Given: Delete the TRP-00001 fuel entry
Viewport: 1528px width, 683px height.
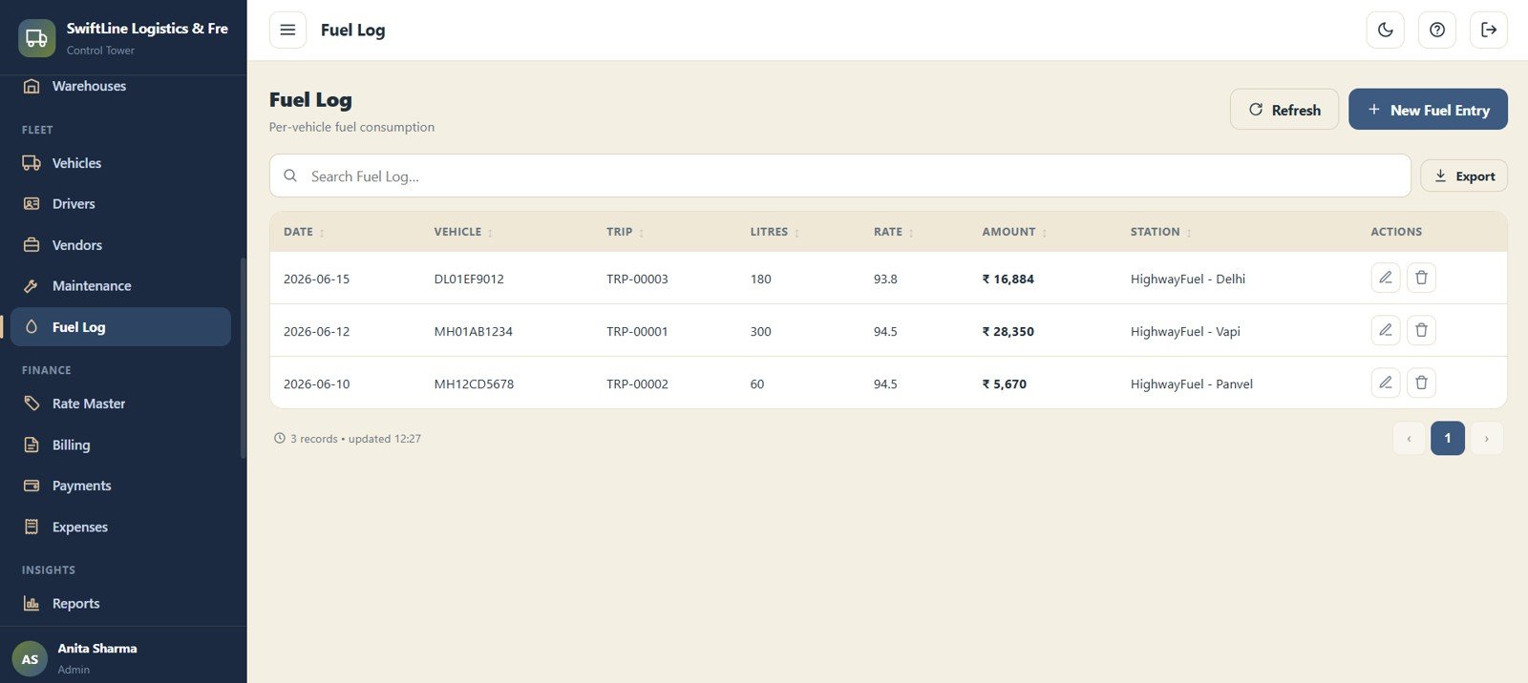Looking at the screenshot, I should [x=1421, y=330].
